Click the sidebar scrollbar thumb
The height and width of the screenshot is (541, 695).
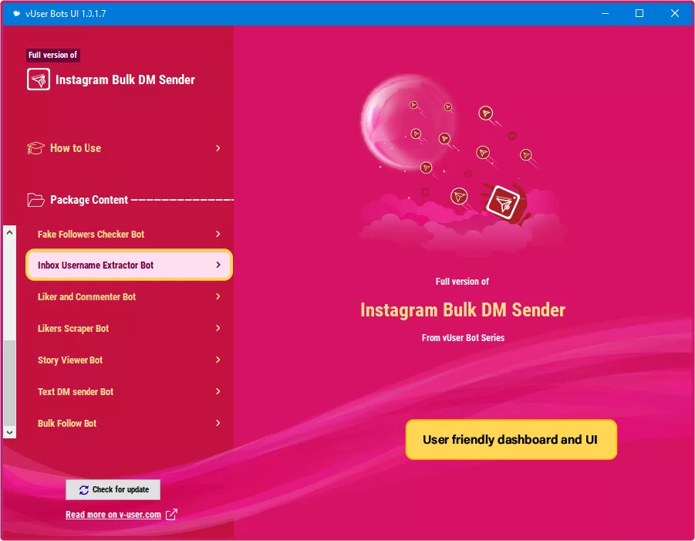coord(9,382)
